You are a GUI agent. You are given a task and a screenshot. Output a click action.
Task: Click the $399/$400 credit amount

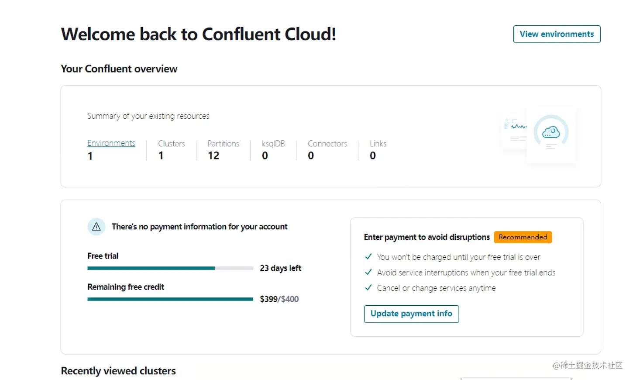[279, 299]
